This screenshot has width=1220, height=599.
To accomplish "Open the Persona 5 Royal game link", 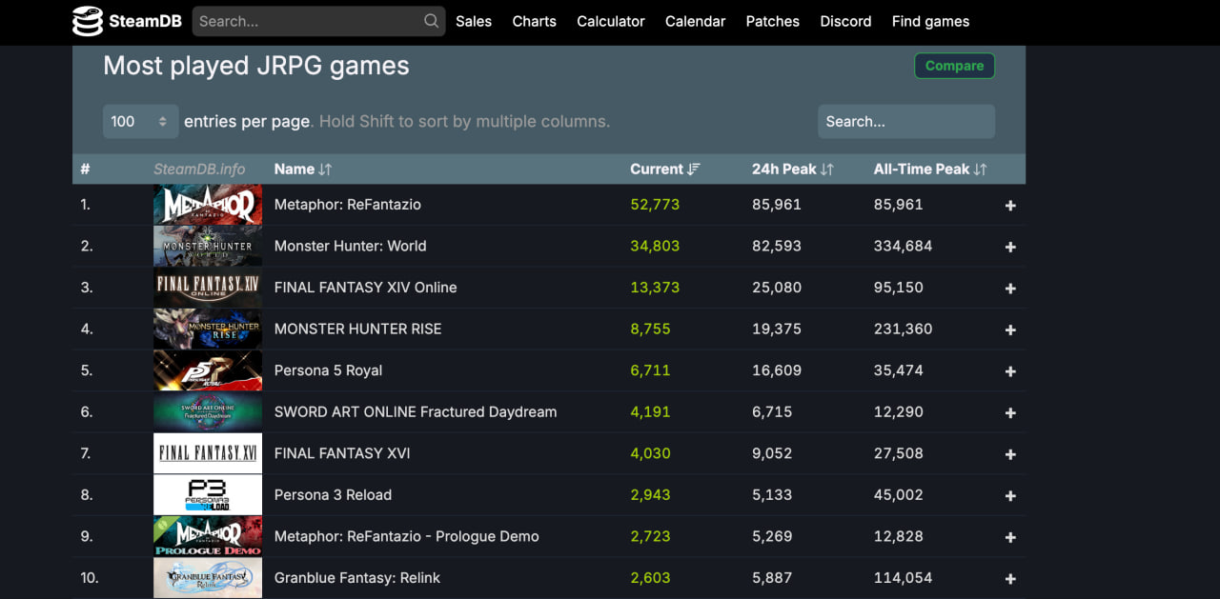I will pos(328,370).
